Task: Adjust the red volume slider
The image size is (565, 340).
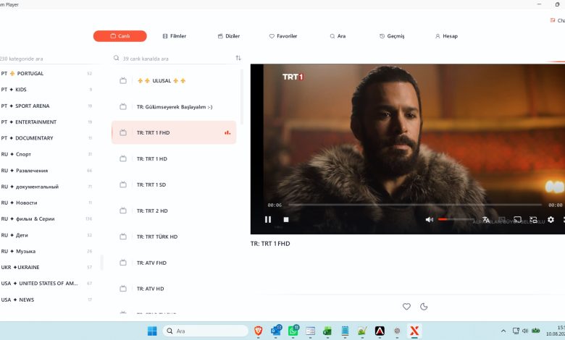Action: coord(456,219)
